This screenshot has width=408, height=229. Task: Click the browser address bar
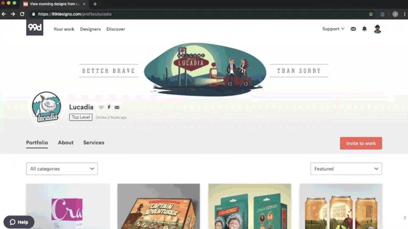coord(197,14)
